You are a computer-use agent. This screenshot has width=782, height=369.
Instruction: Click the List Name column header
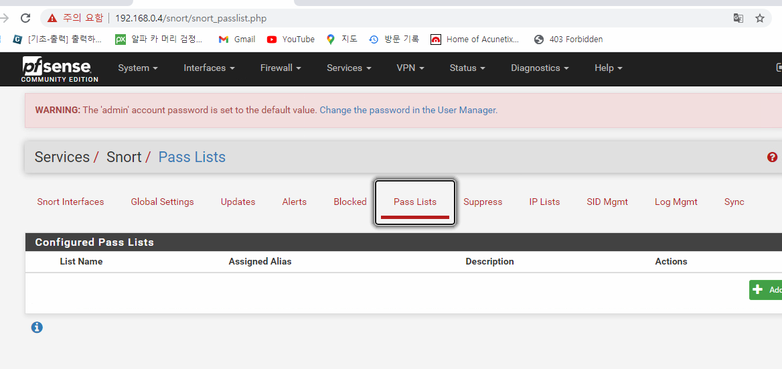[x=81, y=261]
